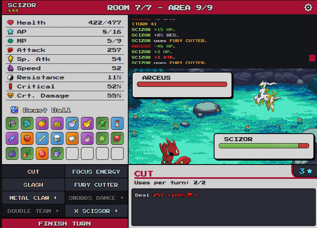
Task: Click the Crt. Damage cat face icon
Action: coord(11,96)
